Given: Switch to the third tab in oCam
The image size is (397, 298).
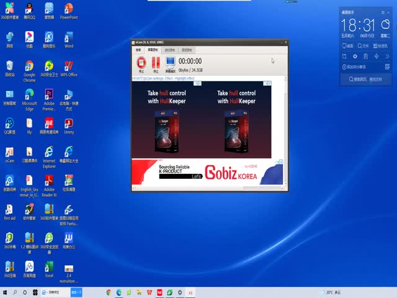Looking at the screenshot, I should (x=169, y=50).
